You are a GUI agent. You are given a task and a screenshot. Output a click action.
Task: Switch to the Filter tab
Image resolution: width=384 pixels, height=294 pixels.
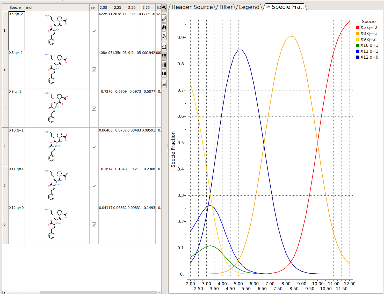coord(226,7)
